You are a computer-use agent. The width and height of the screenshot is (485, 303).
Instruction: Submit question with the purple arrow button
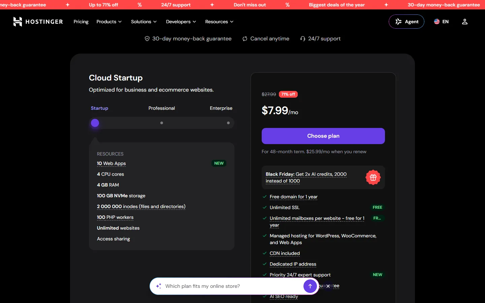[310, 286]
